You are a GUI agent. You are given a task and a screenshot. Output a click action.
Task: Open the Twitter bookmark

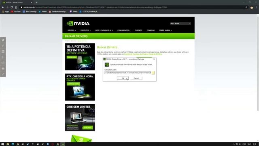pyautogui.click(x=42, y=12)
